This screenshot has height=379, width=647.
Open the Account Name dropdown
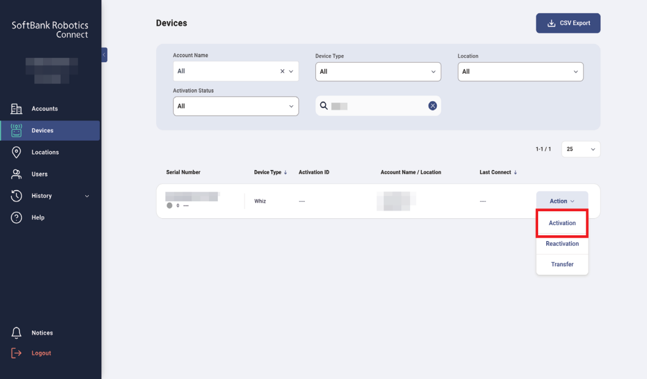point(236,72)
